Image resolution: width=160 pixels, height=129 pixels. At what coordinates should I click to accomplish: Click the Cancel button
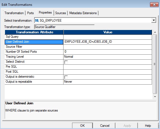tap(105, 125)
